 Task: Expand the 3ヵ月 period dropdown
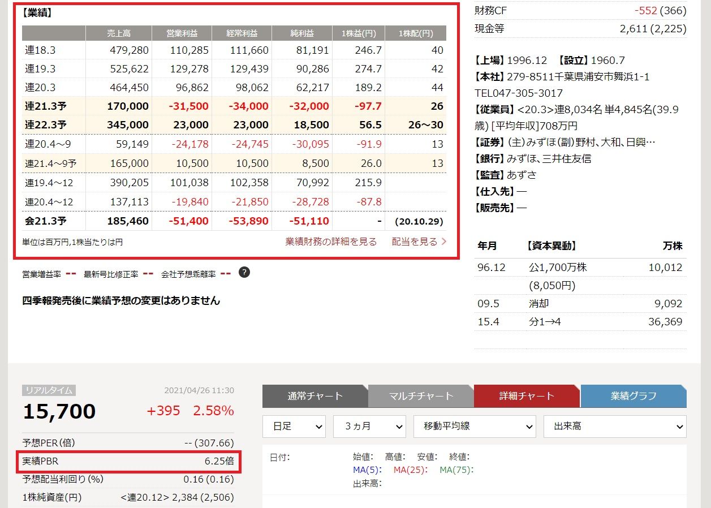coord(369,427)
